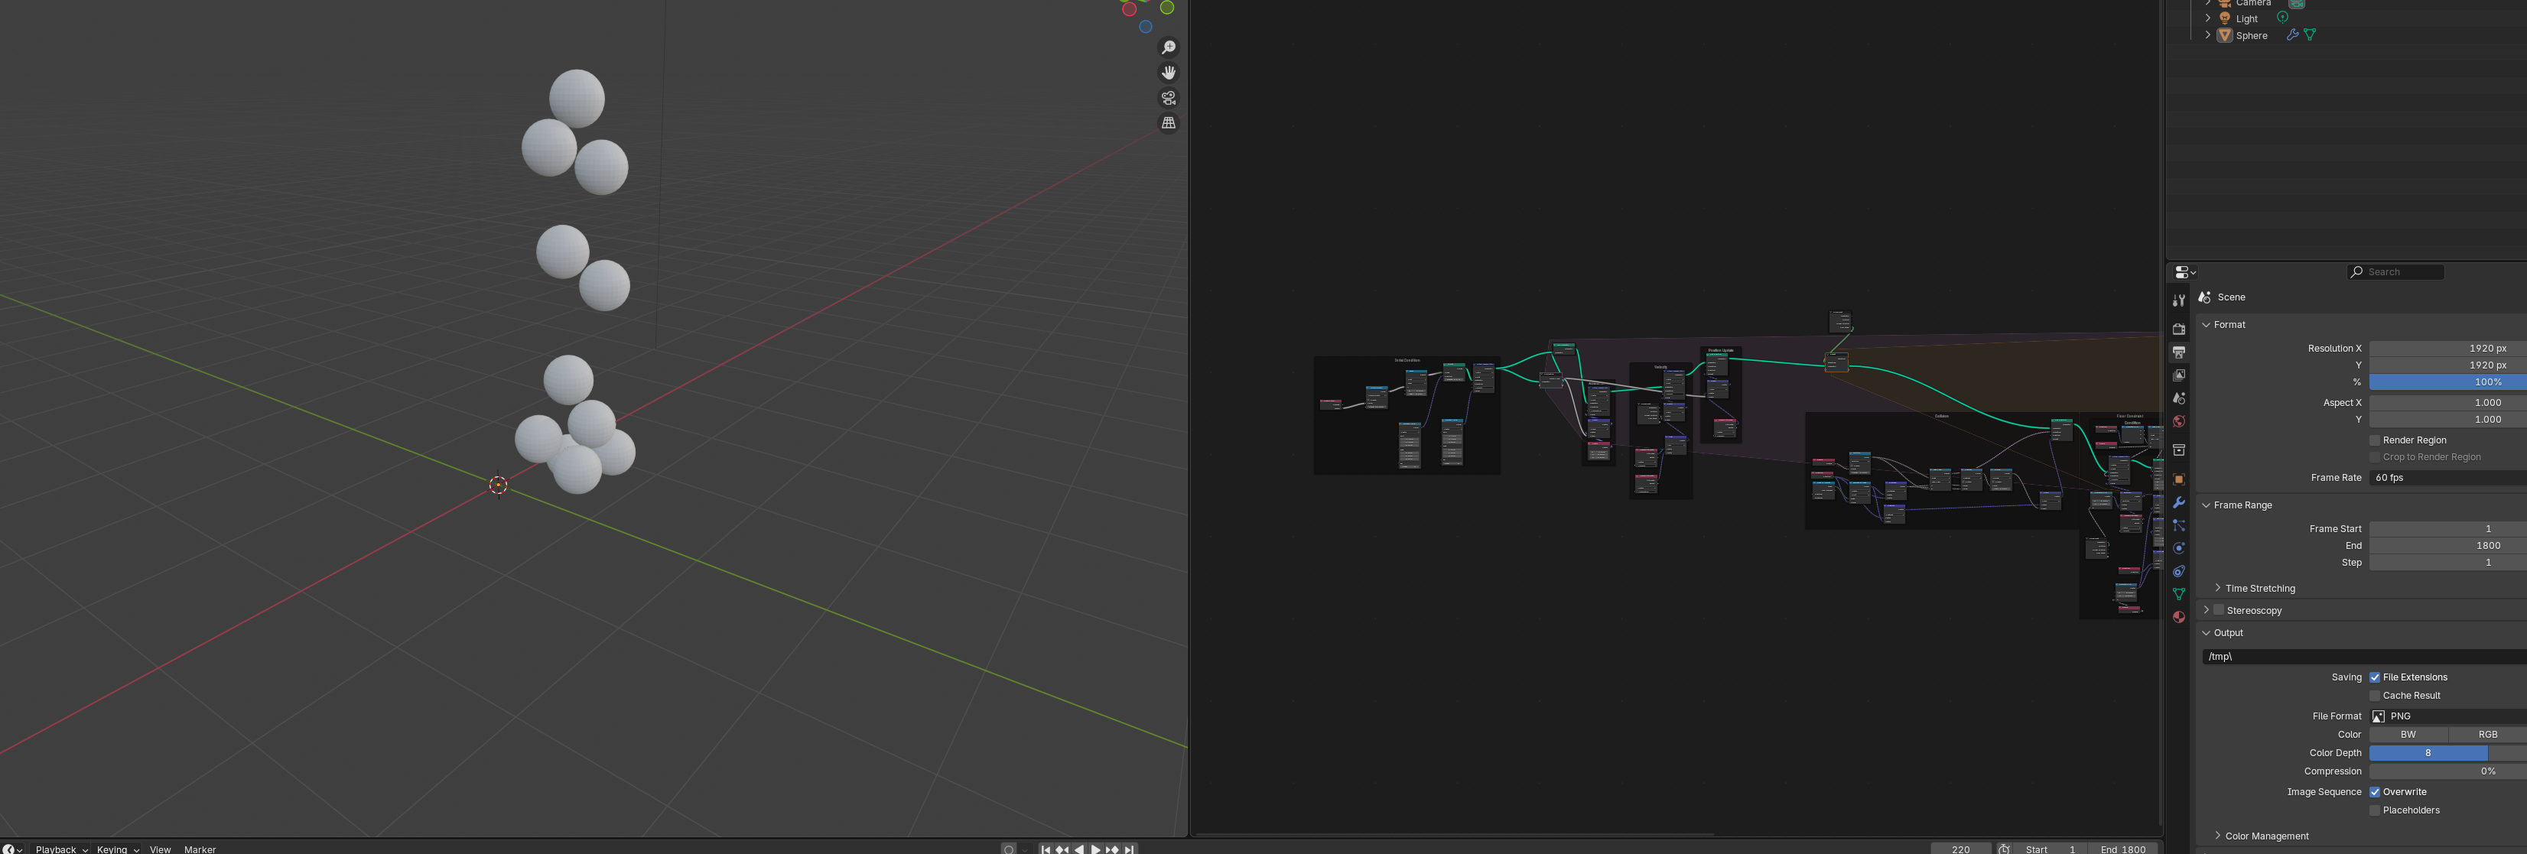Click the Color Depth 8 option
Screen dimensions: 2527x854
click(x=2428, y=753)
